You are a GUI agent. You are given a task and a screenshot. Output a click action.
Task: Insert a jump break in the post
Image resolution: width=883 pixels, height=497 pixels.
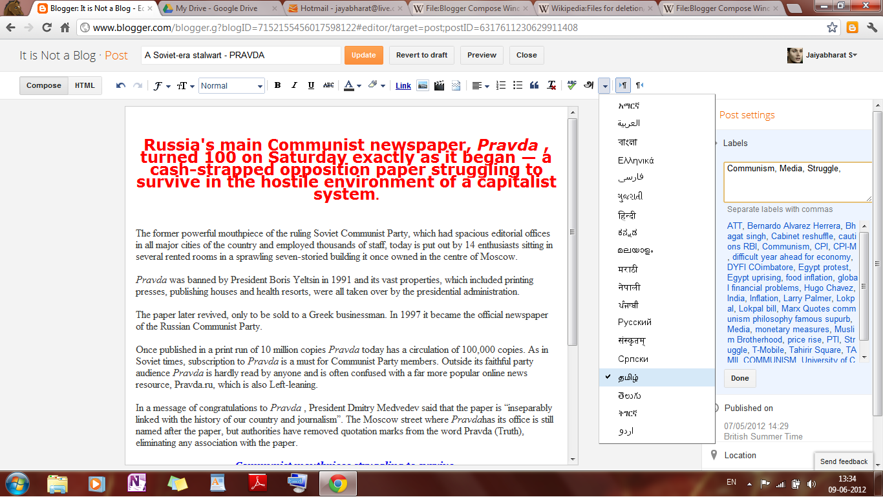click(x=456, y=85)
